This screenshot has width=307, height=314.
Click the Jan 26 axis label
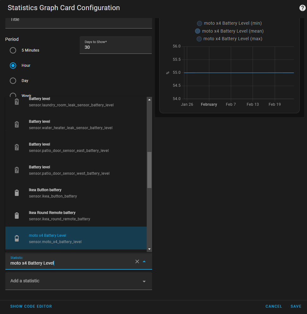coord(187,104)
